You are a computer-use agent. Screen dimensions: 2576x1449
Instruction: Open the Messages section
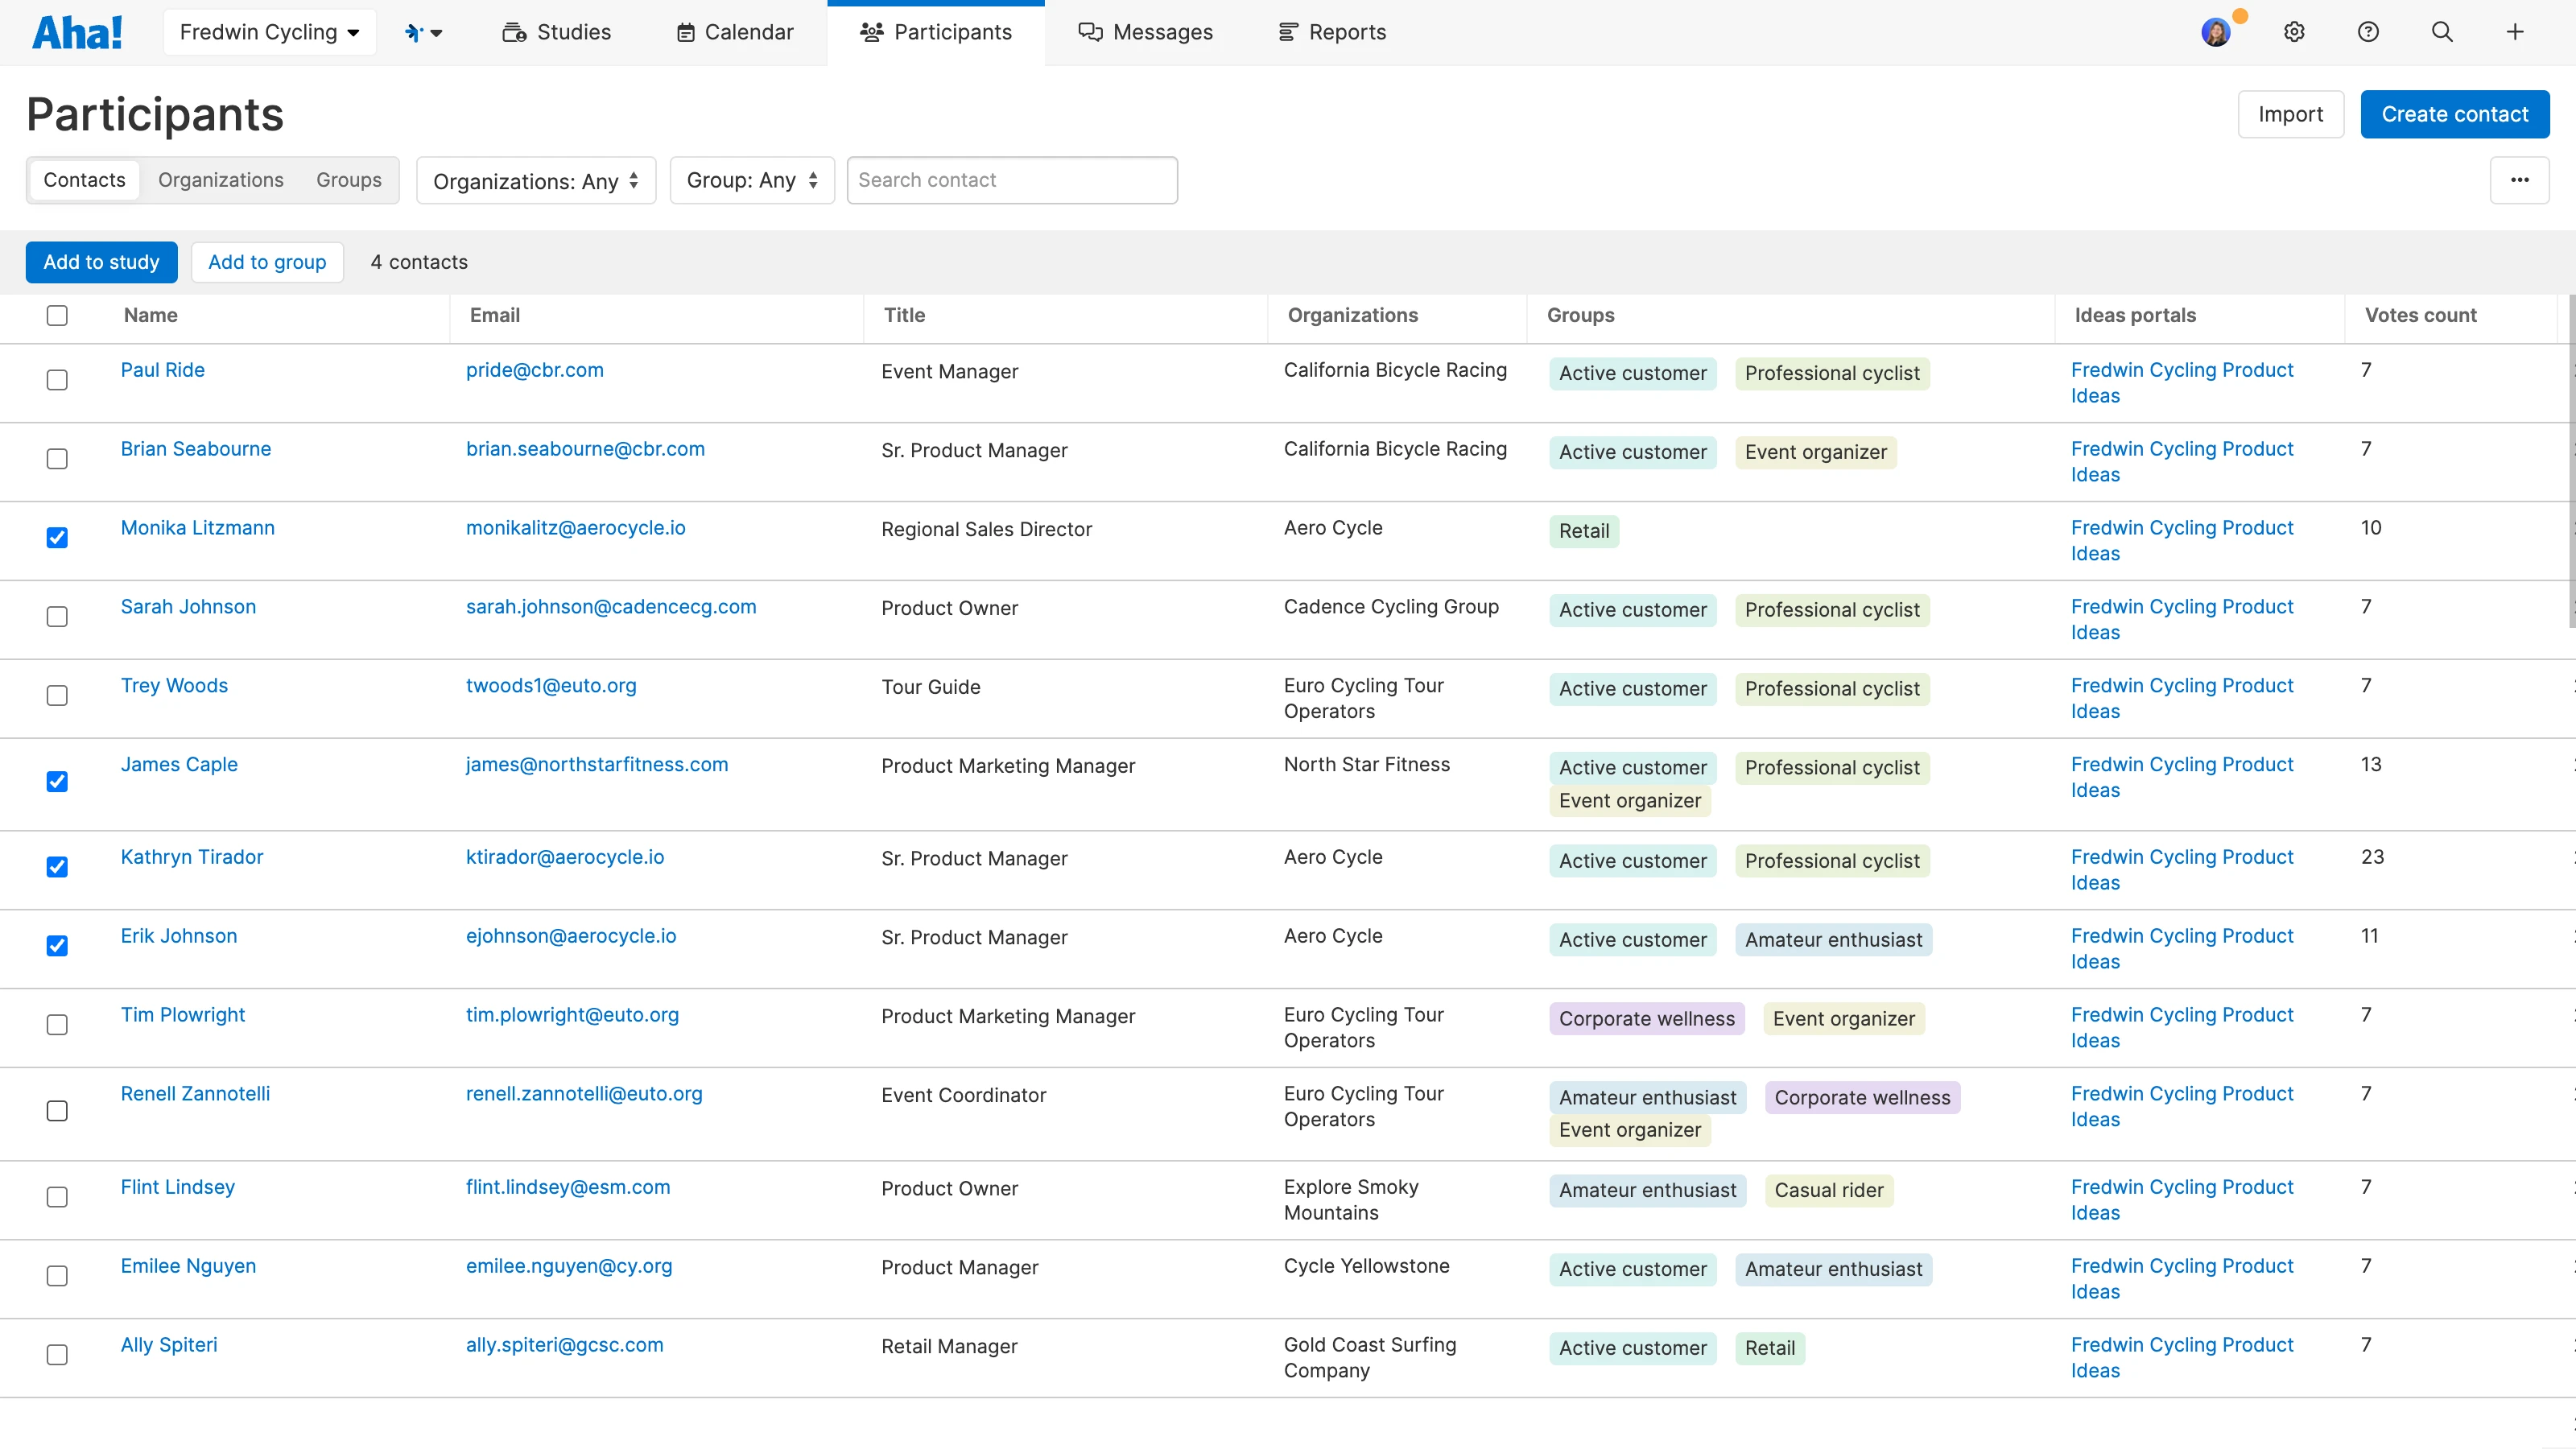pos(1146,31)
